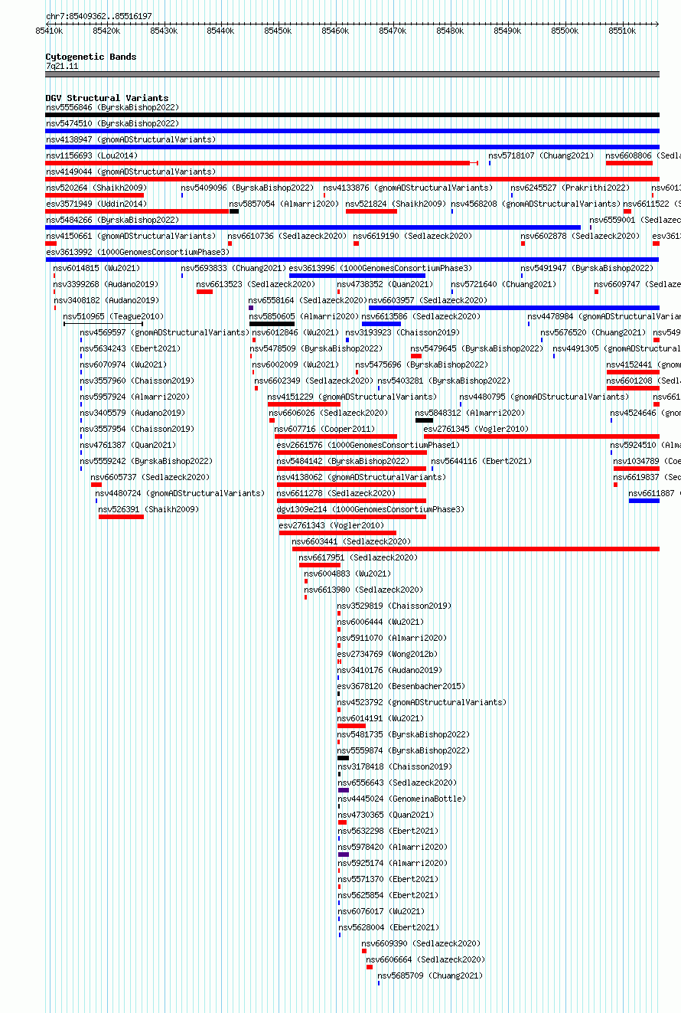Open nsv6014191 Wu2021 variant label
681x1013 pixels.
point(381,718)
